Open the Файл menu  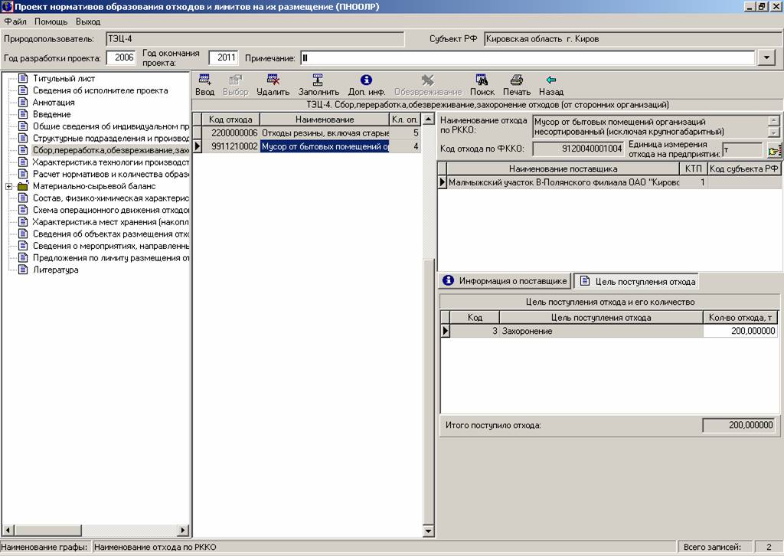pos(15,21)
